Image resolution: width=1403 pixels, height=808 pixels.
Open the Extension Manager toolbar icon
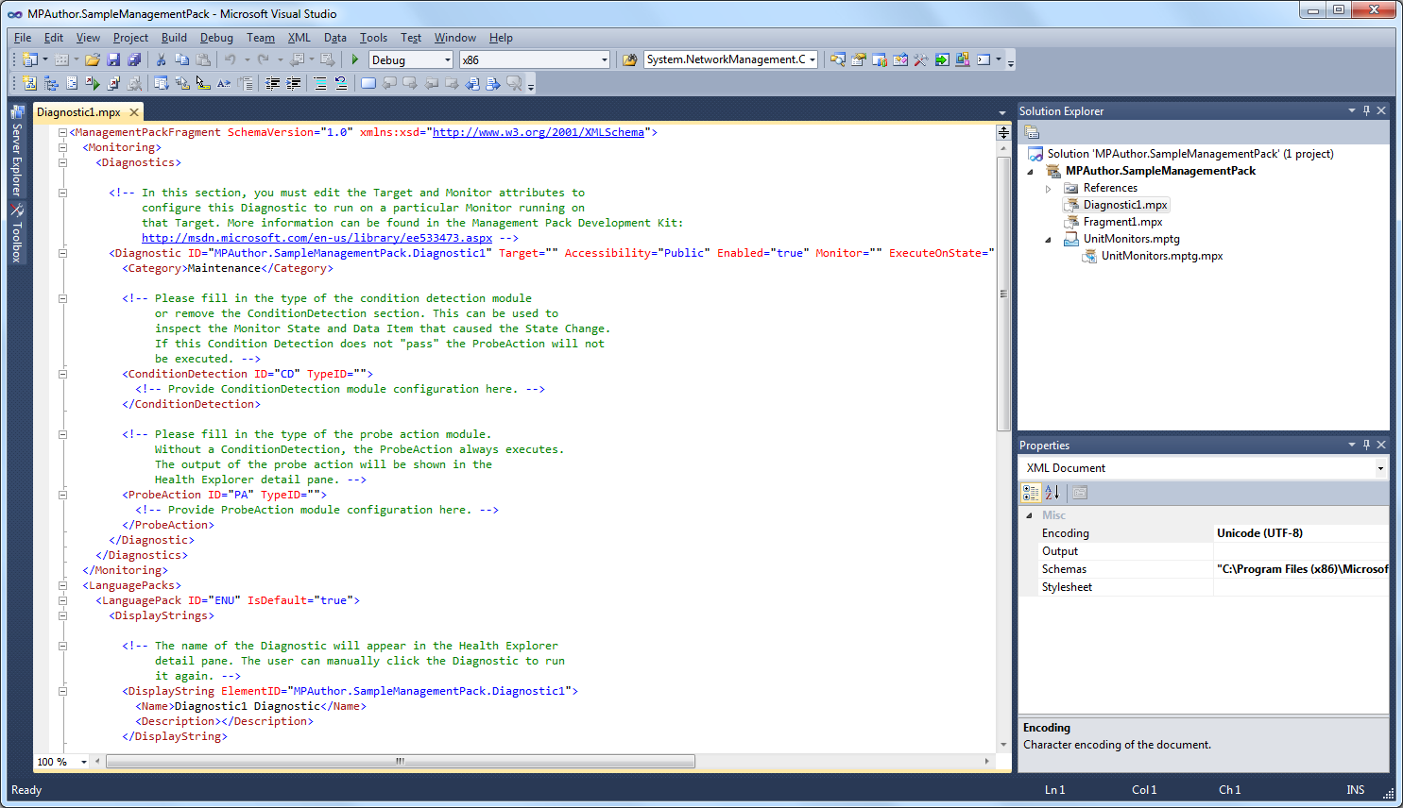tap(963, 59)
